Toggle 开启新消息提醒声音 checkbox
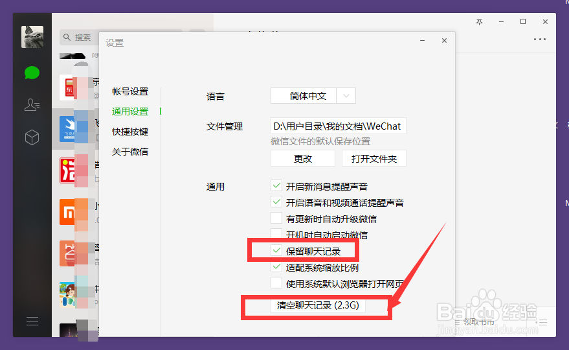The image size is (569, 350). pyautogui.click(x=276, y=186)
